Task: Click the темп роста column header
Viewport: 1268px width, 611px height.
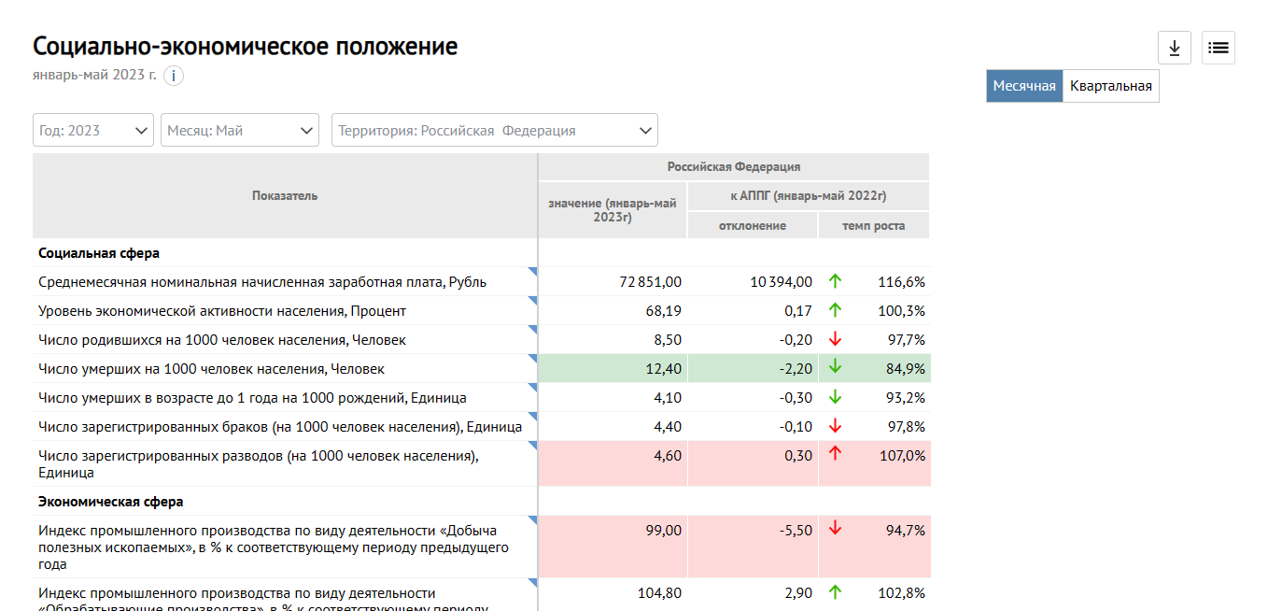Action: 873,225
